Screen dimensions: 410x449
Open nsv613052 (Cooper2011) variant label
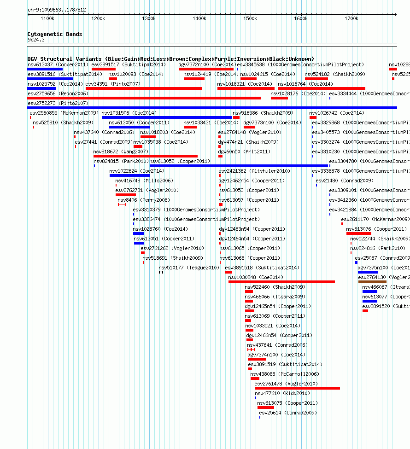[180, 161]
